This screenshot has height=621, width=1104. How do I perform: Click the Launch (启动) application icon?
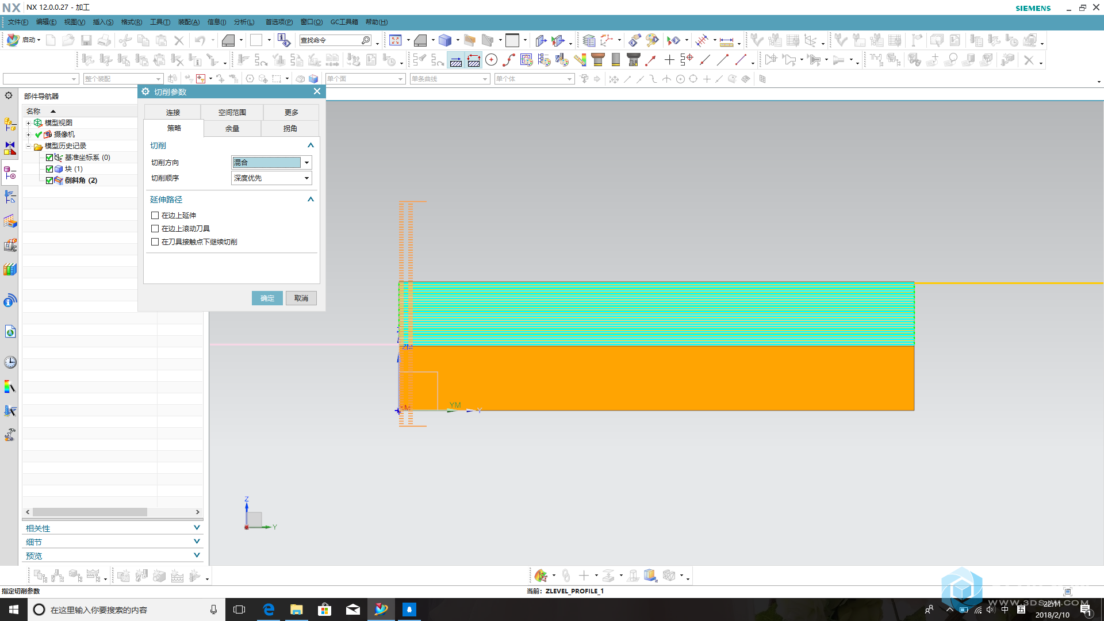(x=23, y=40)
